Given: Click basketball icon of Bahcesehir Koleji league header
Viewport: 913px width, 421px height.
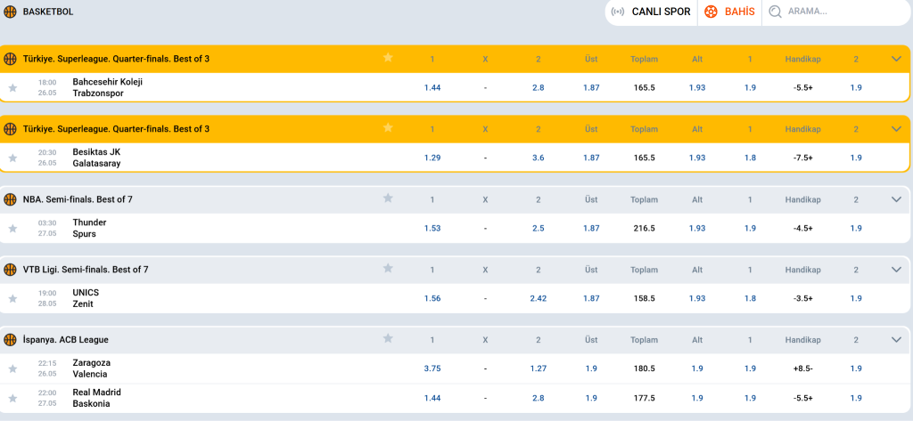Looking at the screenshot, I should [10, 59].
